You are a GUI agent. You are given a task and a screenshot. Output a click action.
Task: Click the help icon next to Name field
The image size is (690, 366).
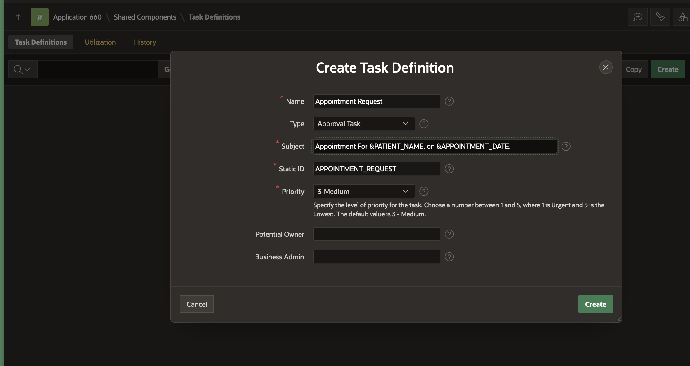(x=449, y=101)
